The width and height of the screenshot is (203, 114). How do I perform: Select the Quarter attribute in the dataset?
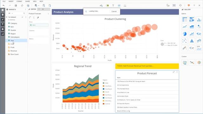pyautogui.click(x=13, y=30)
